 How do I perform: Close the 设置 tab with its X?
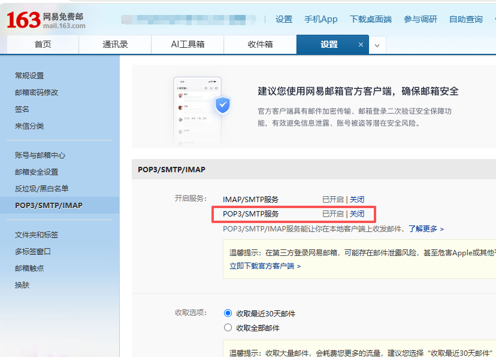click(361, 45)
